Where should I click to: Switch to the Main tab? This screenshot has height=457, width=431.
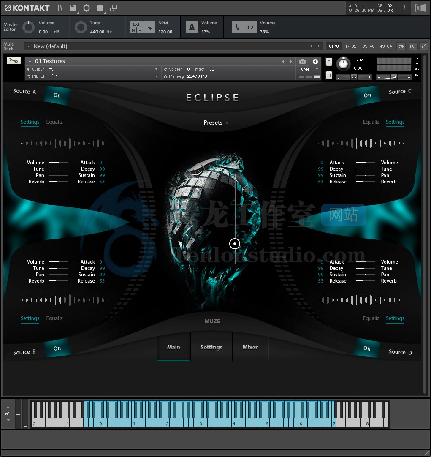[173, 347]
